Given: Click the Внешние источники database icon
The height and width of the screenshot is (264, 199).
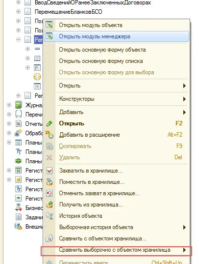Looking at the screenshot, I should click(18, 226).
